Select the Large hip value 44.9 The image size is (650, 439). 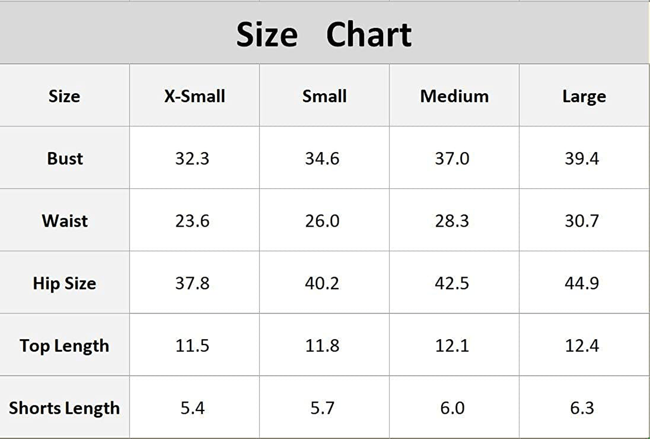(x=582, y=283)
